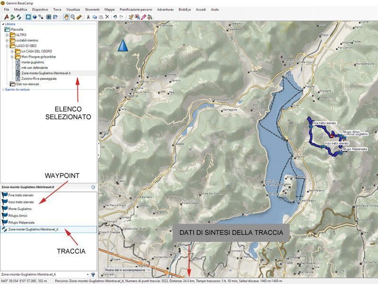Select the 'mtb san defendente' list
378x284 pixels.
(x=34, y=68)
